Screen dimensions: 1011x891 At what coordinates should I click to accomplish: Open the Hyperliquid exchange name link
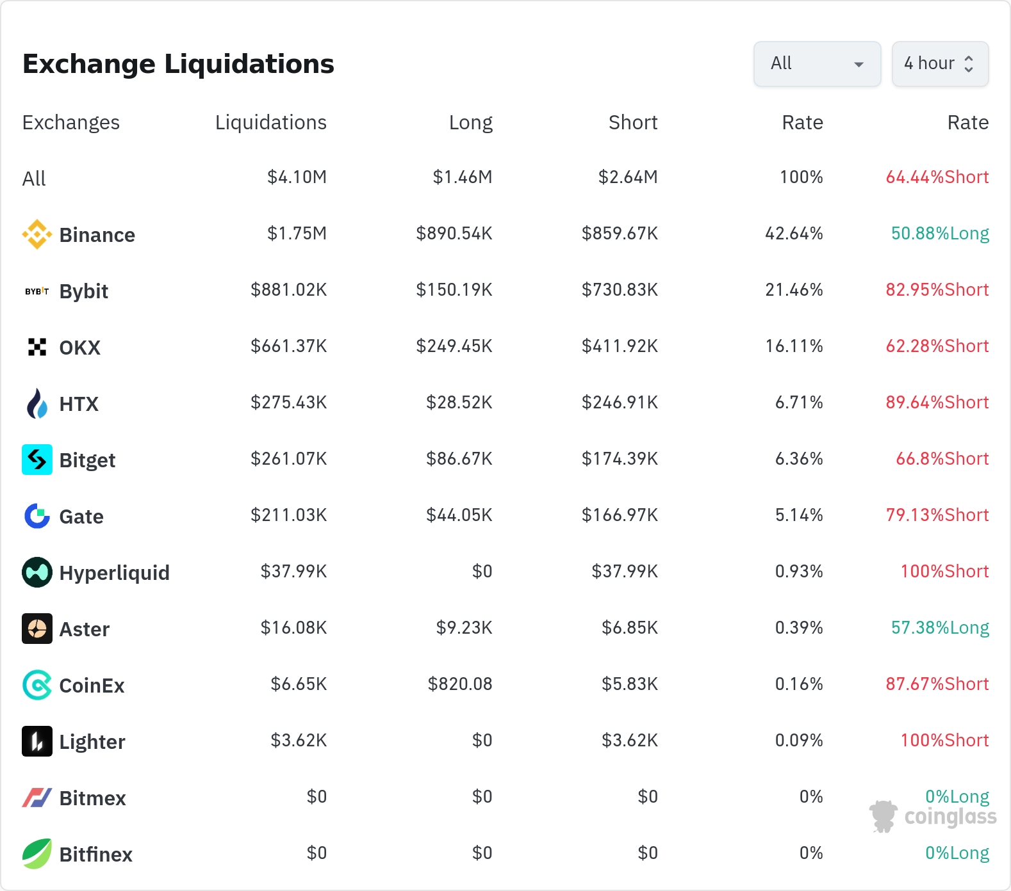(x=114, y=572)
